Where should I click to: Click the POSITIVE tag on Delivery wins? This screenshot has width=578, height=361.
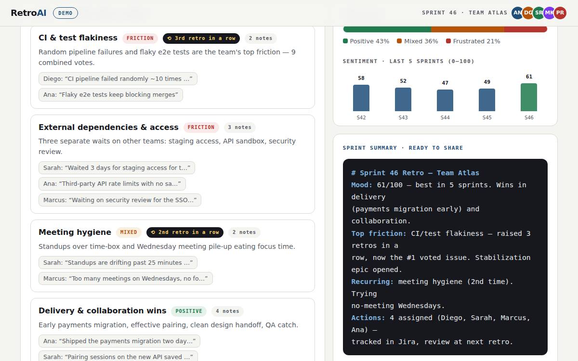tap(189, 311)
